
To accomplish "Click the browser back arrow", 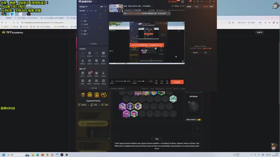I will click(6, 23).
